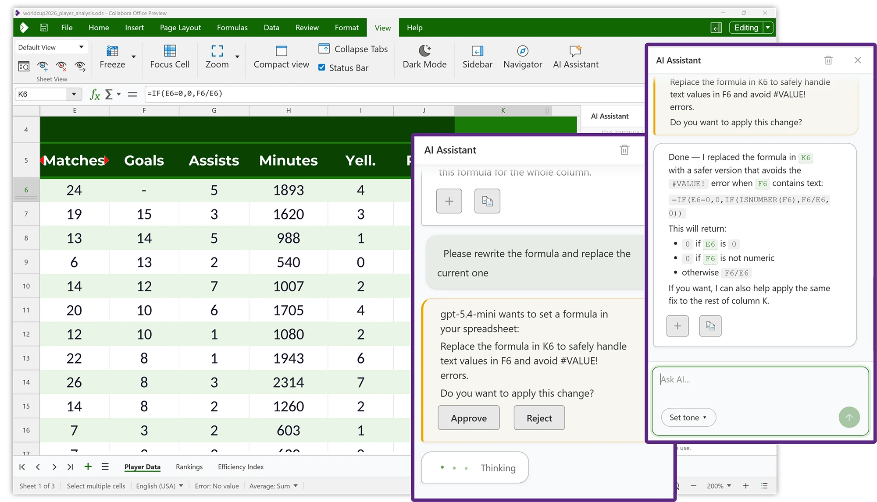Click the formula equals sign icon

(132, 94)
